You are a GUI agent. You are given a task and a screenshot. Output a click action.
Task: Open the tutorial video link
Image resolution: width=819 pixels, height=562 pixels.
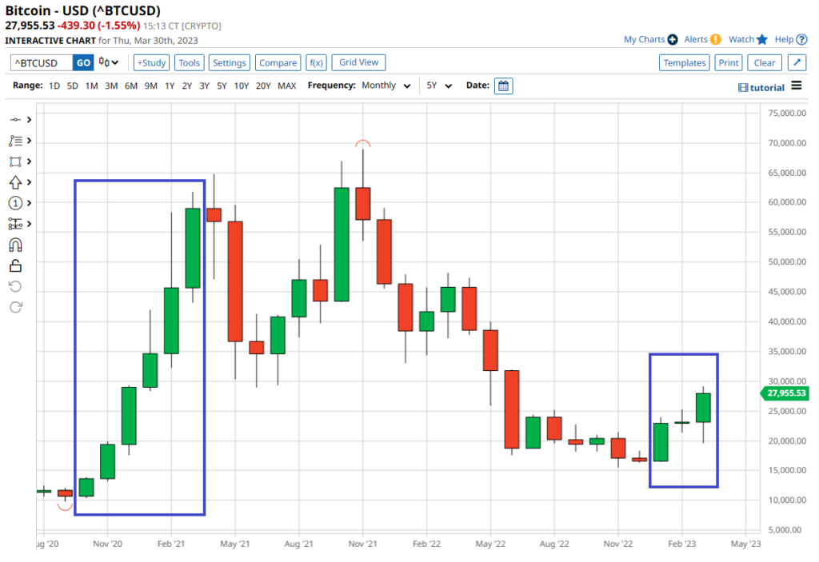[x=761, y=88]
